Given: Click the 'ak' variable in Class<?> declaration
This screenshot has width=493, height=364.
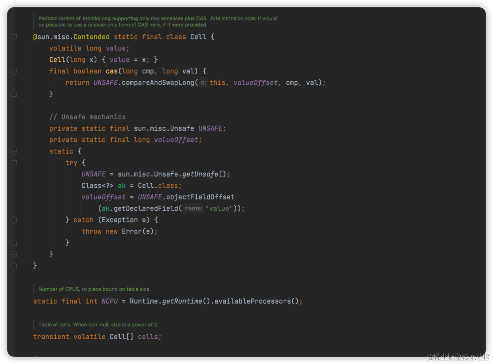Looking at the screenshot, I should [122, 186].
